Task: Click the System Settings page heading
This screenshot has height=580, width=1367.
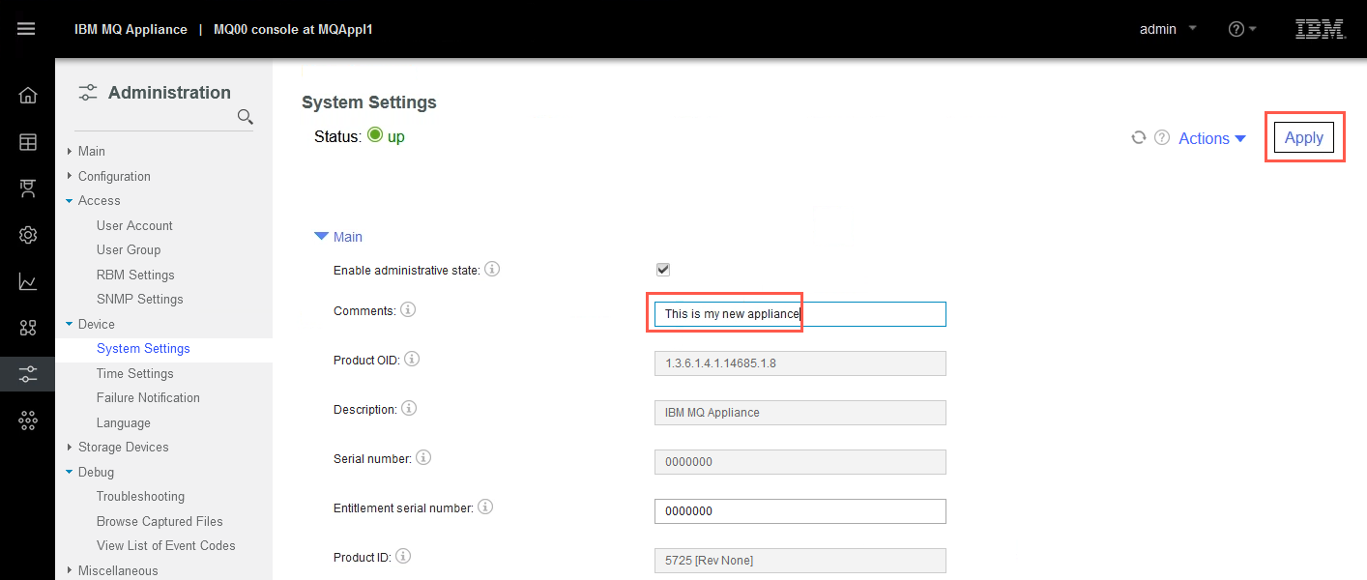Action: point(369,102)
